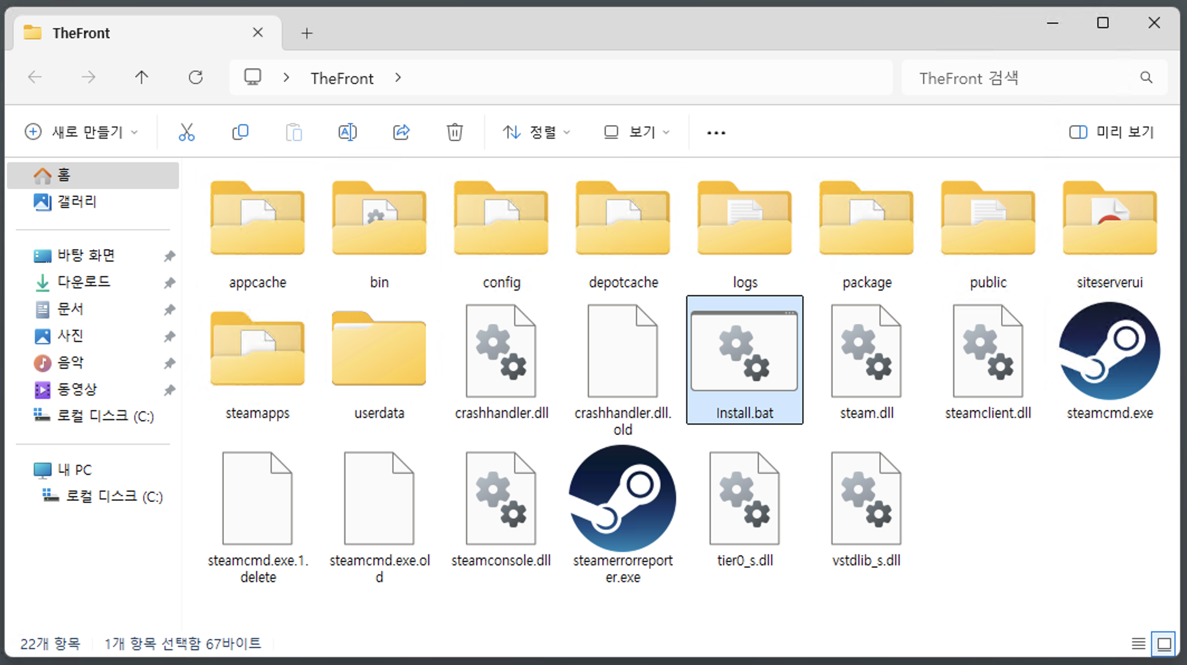Select the steamapps folder

(x=258, y=365)
